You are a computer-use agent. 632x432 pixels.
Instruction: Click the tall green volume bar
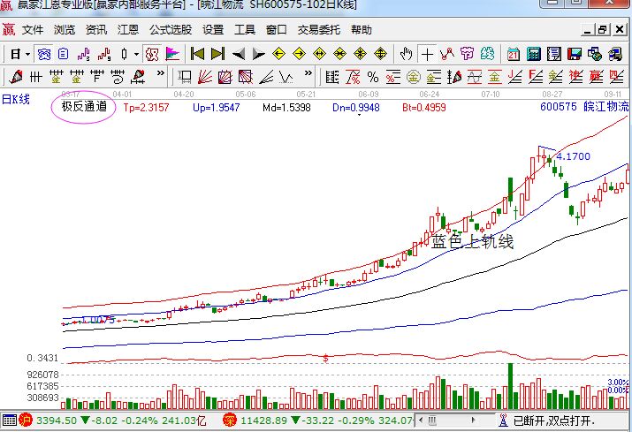click(x=510, y=386)
